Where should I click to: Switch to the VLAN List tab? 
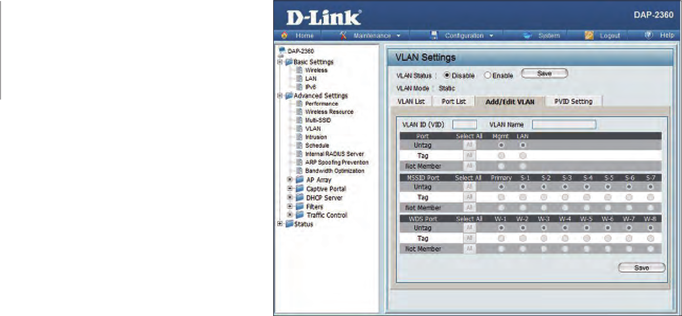(411, 101)
